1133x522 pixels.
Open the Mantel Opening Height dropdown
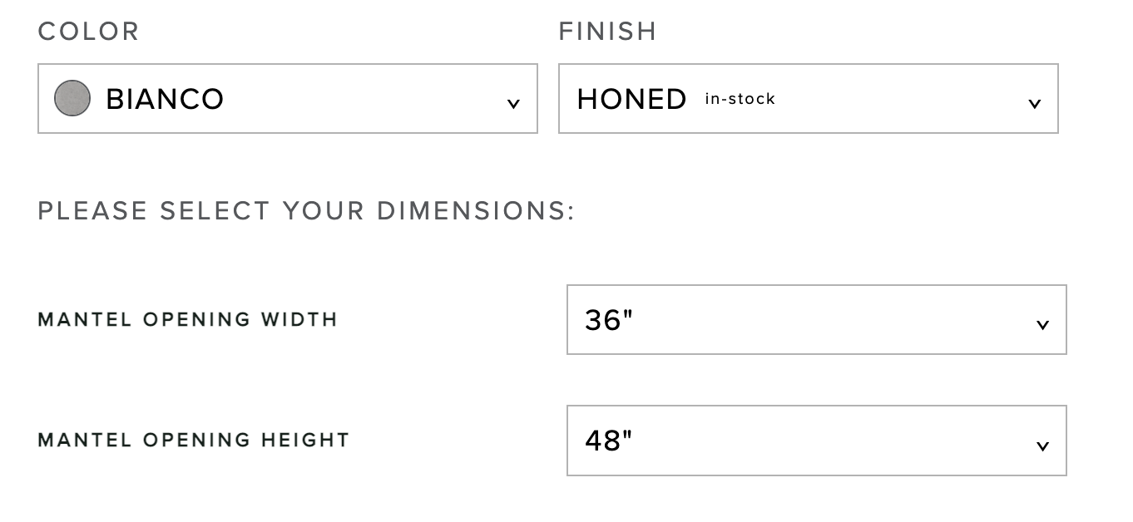[x=816, y=441]
